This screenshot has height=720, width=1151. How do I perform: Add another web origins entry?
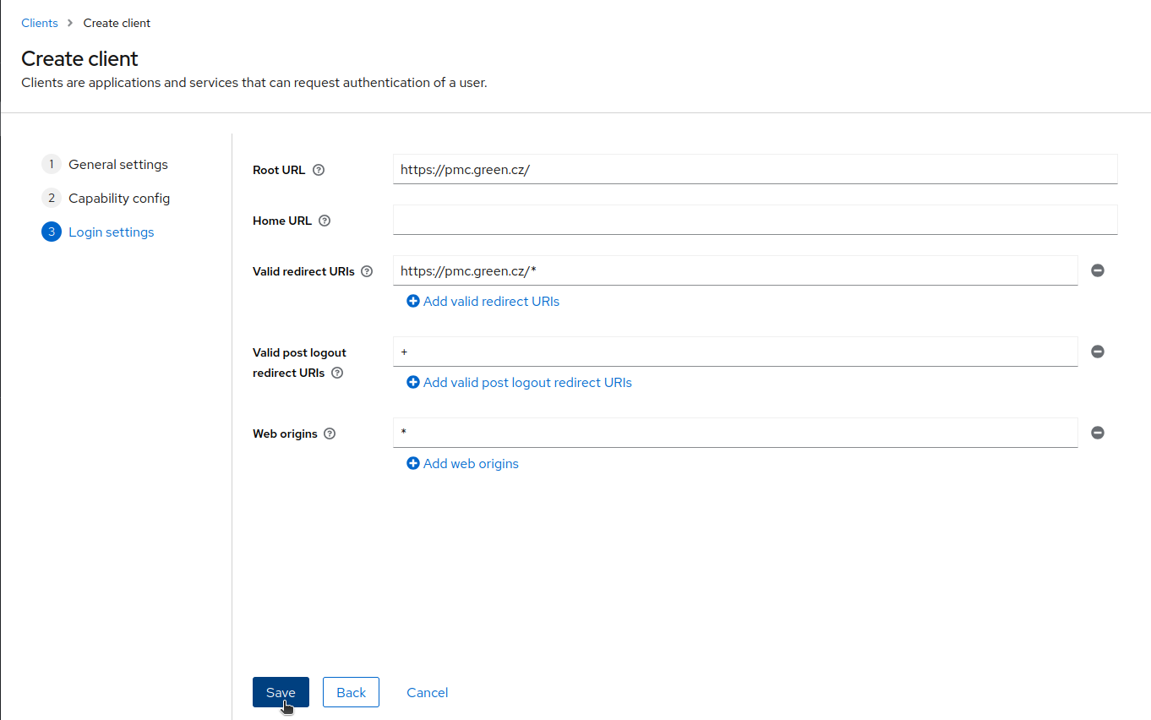pyautogui.click(x=463, y=463)
